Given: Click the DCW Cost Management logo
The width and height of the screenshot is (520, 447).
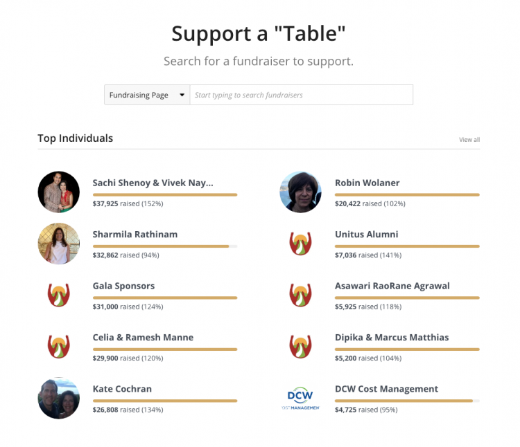Looking at the screenshot, I should click(300, 398).
